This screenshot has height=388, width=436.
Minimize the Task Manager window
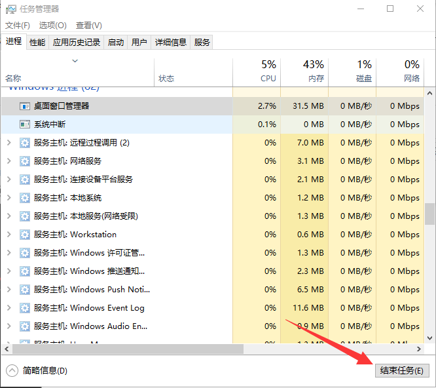click(361, 9)
